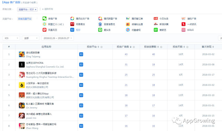Pick the 网易易效 NetEase platform icon
The image size is (222, 131).
[x=72, y=24]
